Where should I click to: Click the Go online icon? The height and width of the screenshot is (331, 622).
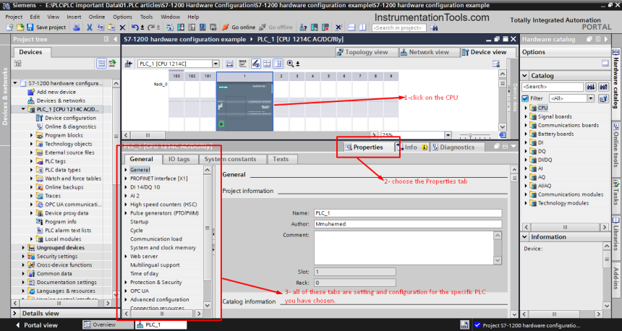(226, 27)
